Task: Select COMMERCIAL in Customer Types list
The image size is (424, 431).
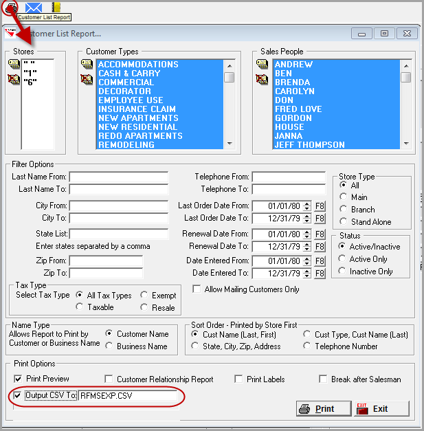Action: click(160, 82)
